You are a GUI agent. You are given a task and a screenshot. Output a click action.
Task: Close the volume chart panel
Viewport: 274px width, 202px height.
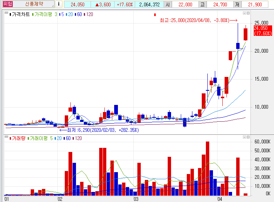[248, 137]
